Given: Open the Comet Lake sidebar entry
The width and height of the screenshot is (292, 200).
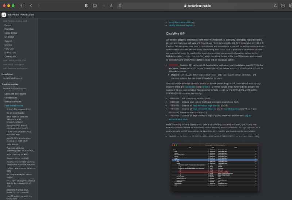Looking at the screenshot, I should pos(10,57).
